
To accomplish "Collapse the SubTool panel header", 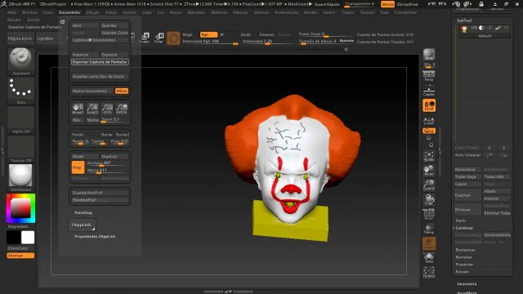I will (x=464, y=20).
